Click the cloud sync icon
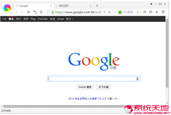This screenshot has width=171, height=115. (x=151, y=12)
